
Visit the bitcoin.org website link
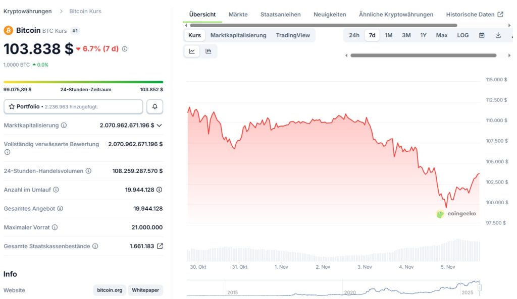pos(109,290)
